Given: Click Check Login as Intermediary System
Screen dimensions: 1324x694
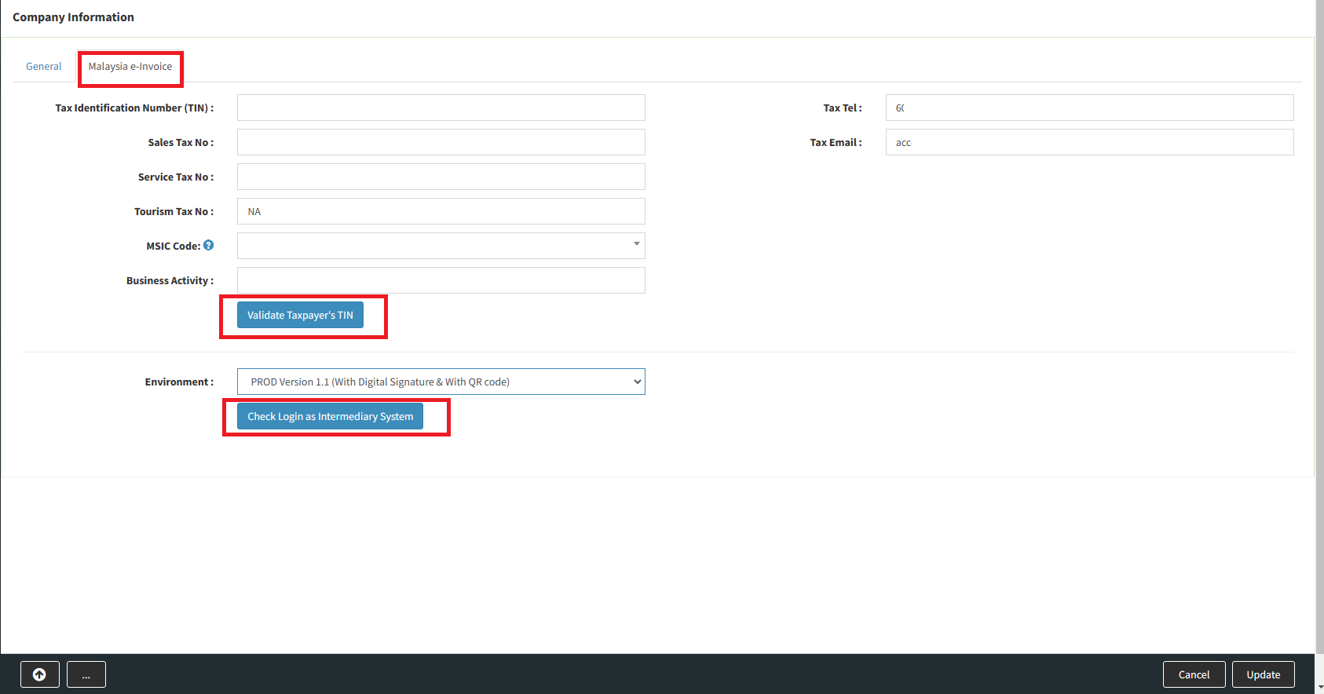Looking at the screenshot, I should pyautogui.click(x=330, y=416).
